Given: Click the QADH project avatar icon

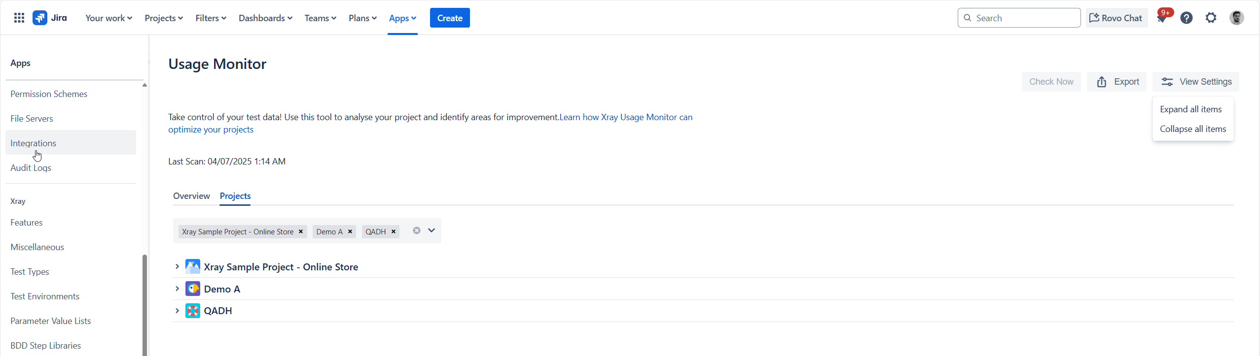Looking at the screenshot, I should pyautogui.click(x=193, y=311).
